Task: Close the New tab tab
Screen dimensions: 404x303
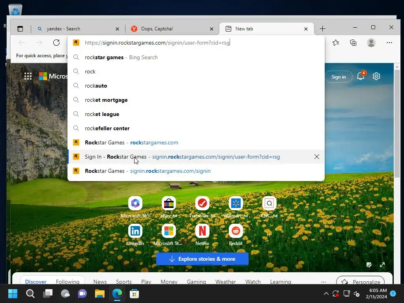Action: point(306,29)
